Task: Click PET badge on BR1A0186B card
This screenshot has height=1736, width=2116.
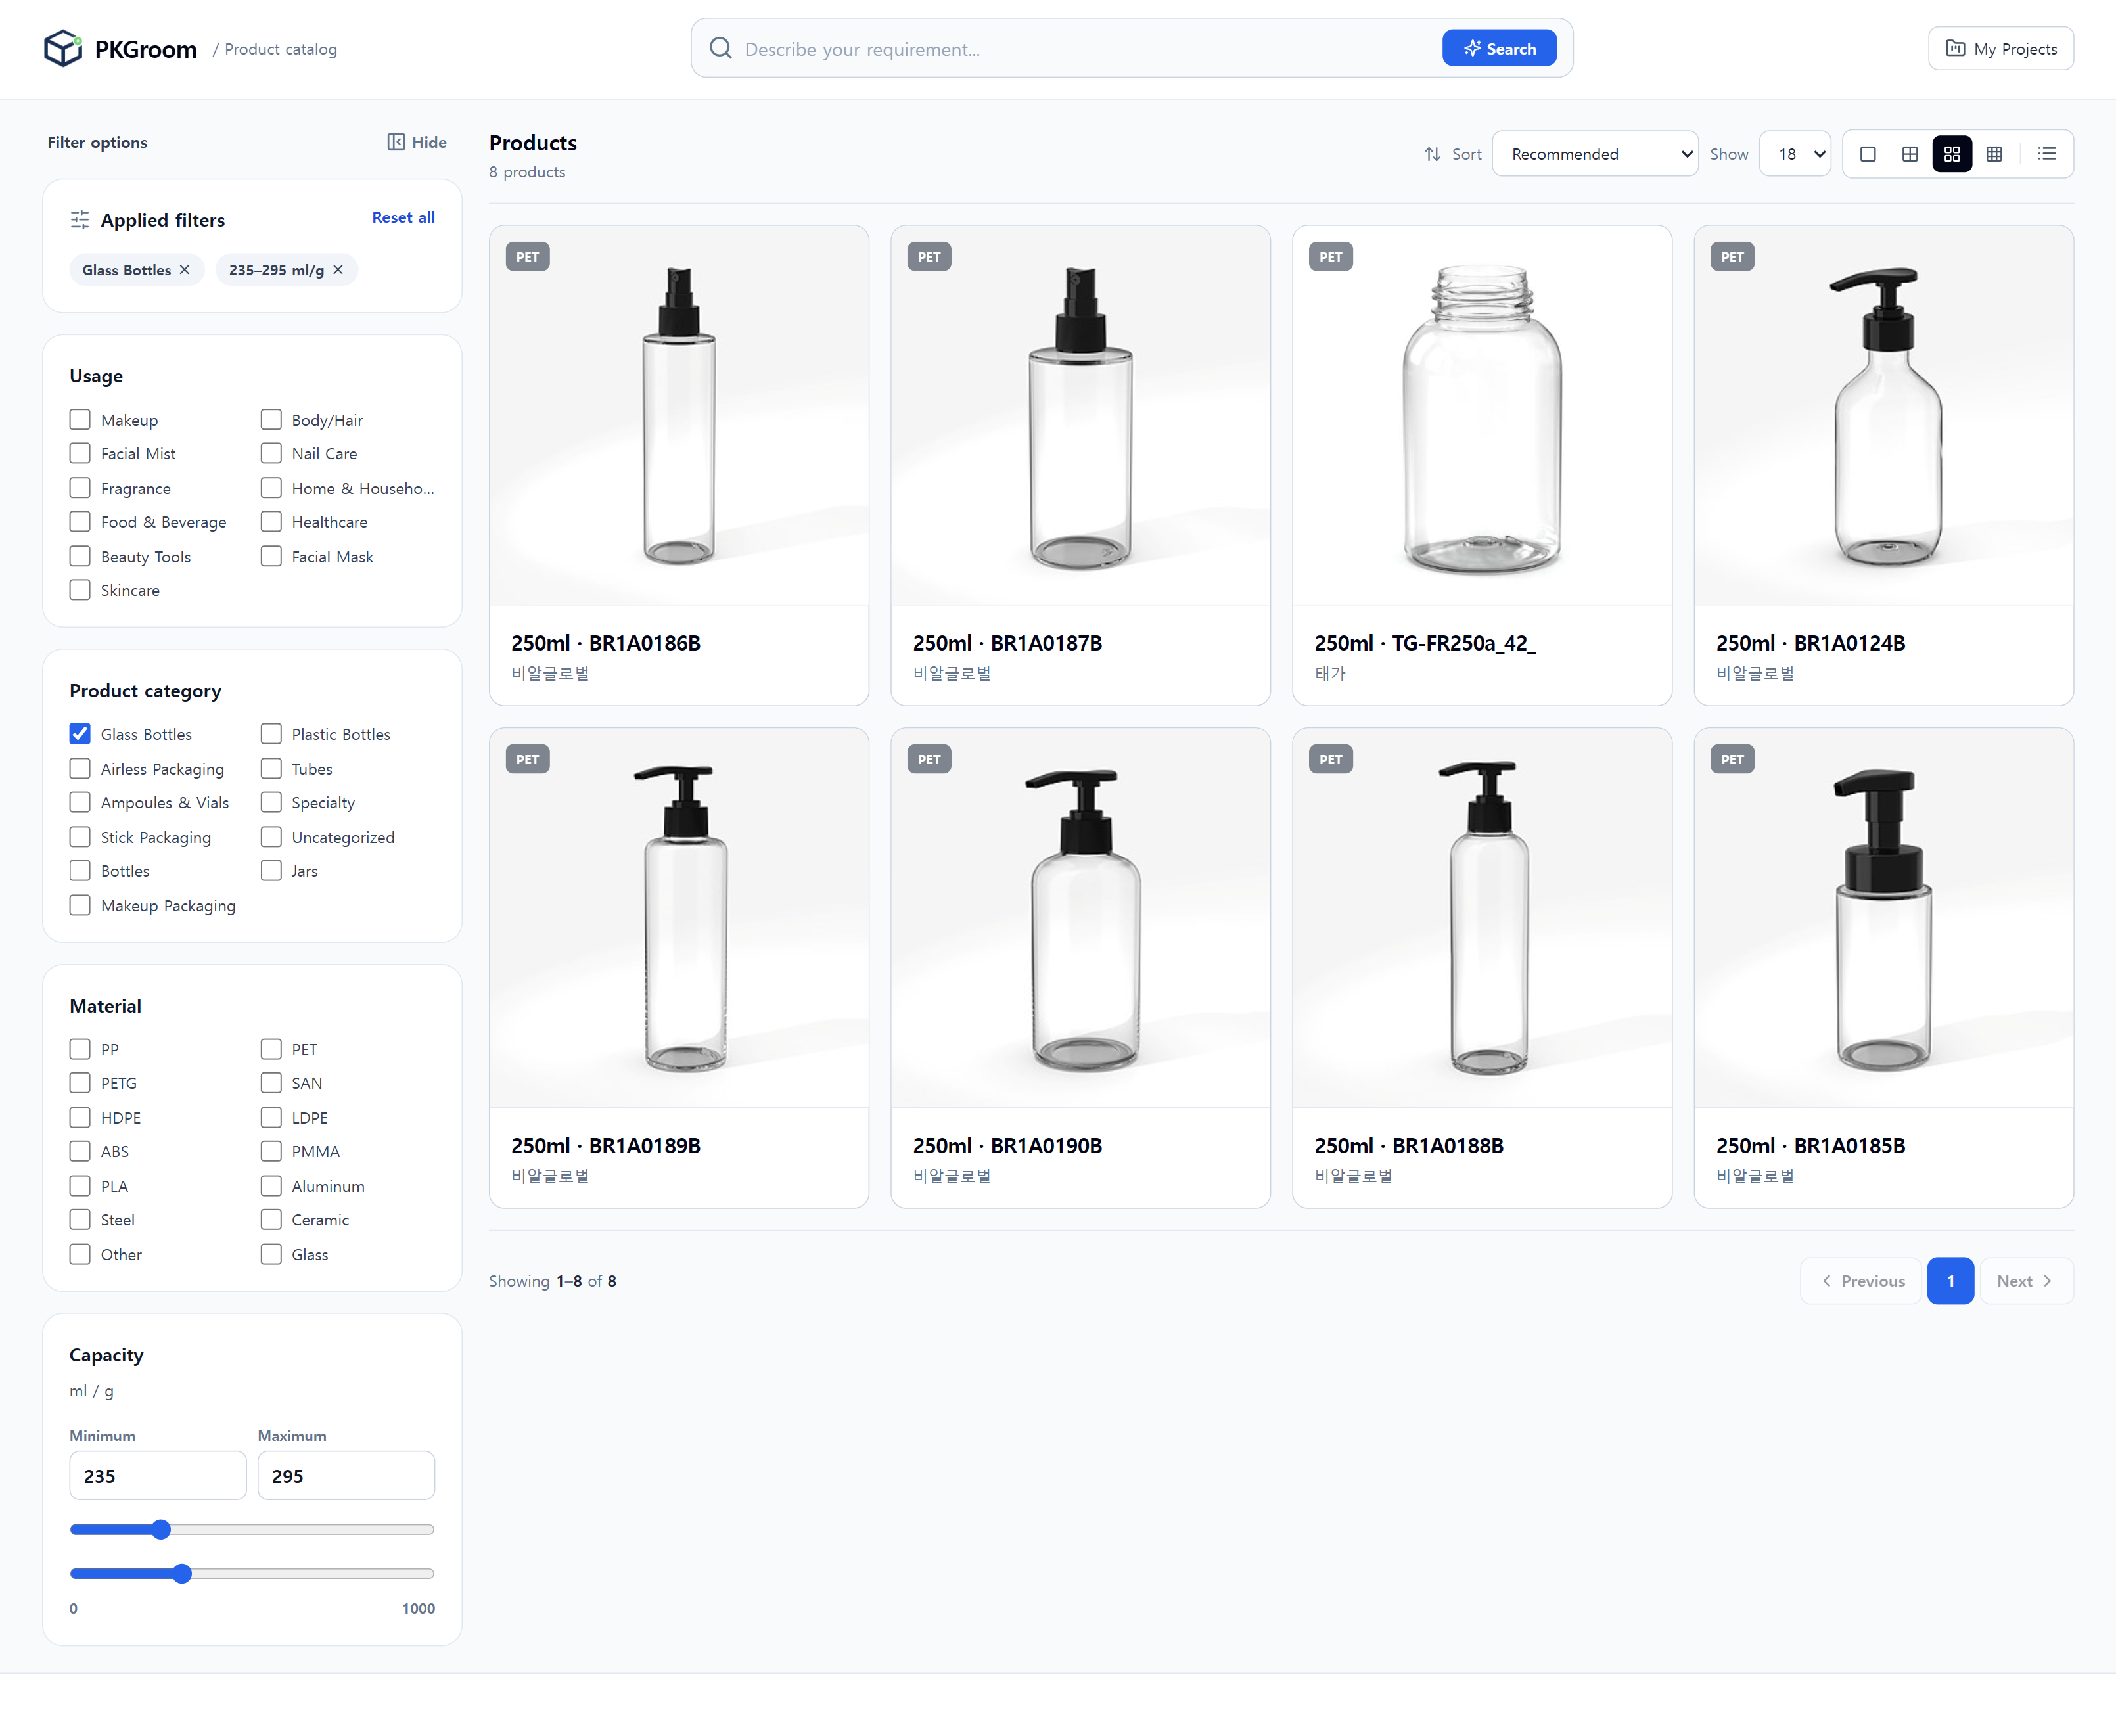Action: (527, 257)
